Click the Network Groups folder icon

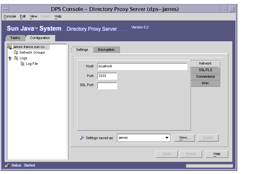[16, 52]
